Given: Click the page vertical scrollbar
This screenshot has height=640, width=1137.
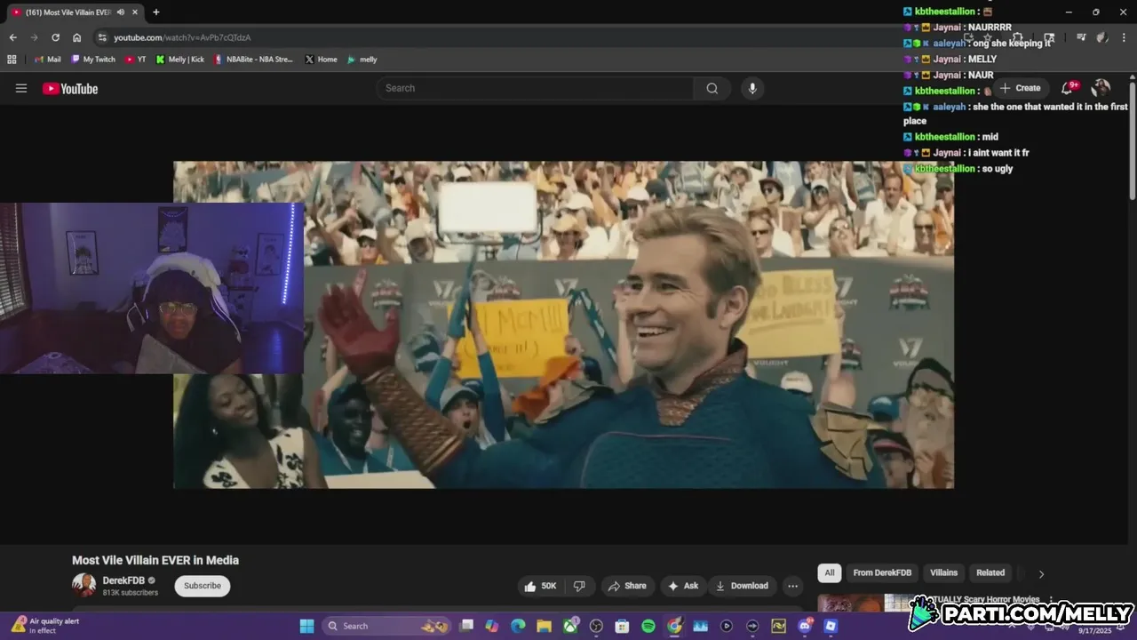Looking at the screenshot, I should [x=1132, y=140].
